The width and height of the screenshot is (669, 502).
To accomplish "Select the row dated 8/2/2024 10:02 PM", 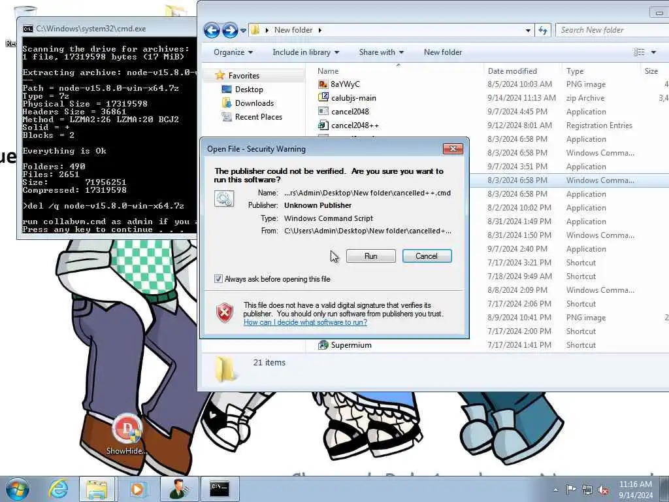I will point(570,207).
